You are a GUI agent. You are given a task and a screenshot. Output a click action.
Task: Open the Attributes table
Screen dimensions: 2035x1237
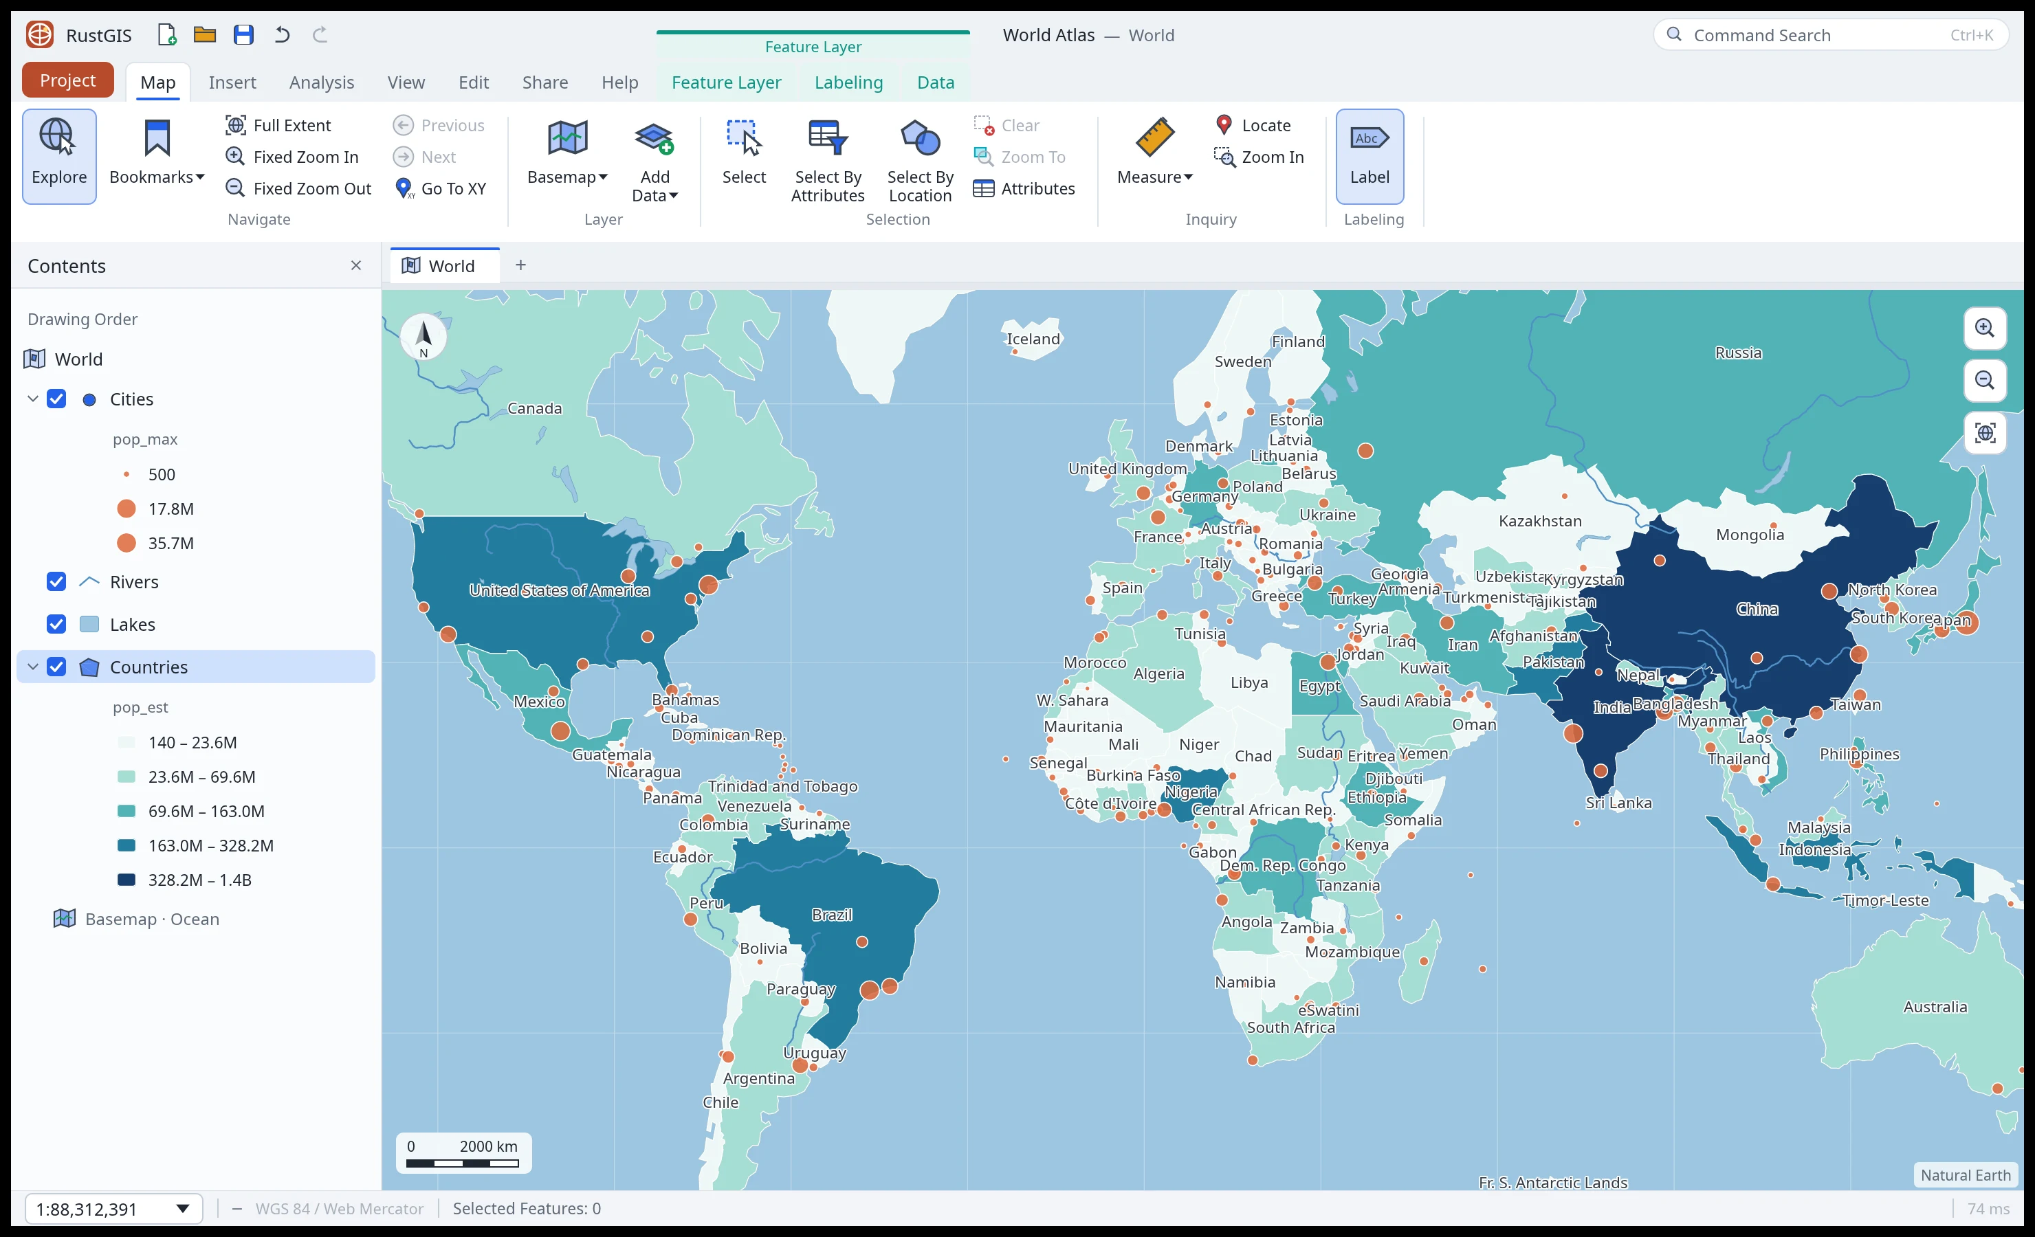[x=1024, y=188]
